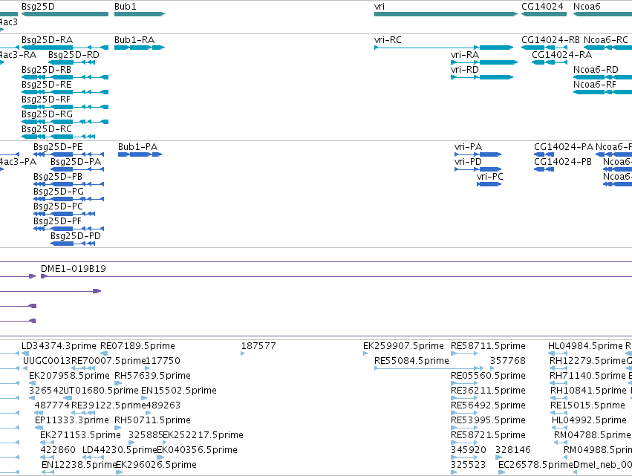Click protein Bsg25D-PC
The image size is (632, 476).
[64, 214]
